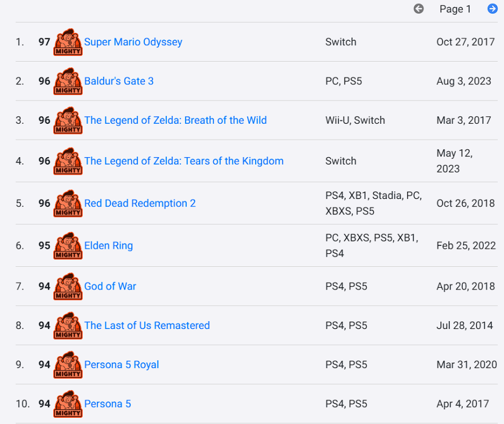Click Mighty badge beside Super Mario Odyssey

pos(68,42)
